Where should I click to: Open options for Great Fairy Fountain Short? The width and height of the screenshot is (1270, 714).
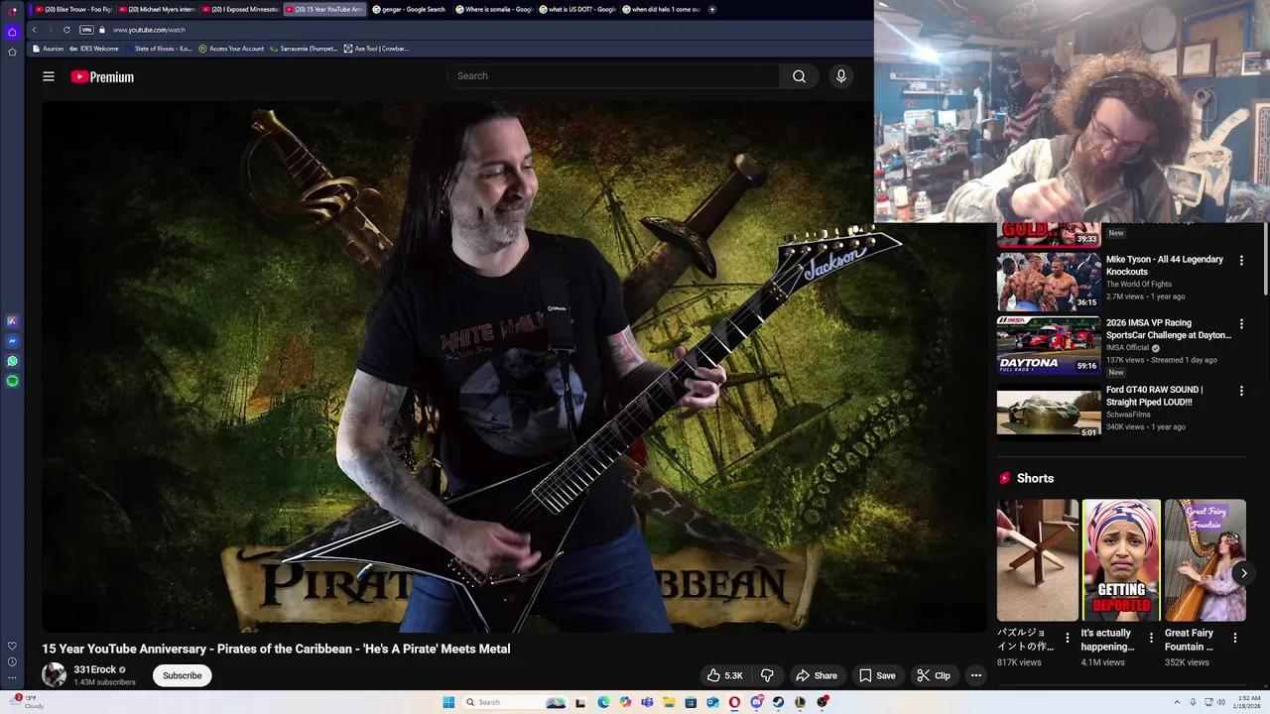1235,638
